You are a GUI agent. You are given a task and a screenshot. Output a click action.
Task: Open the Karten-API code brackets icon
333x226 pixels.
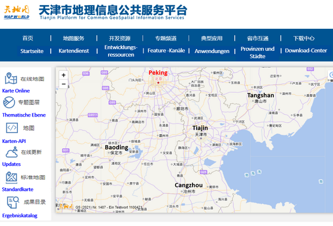[12, 128]
